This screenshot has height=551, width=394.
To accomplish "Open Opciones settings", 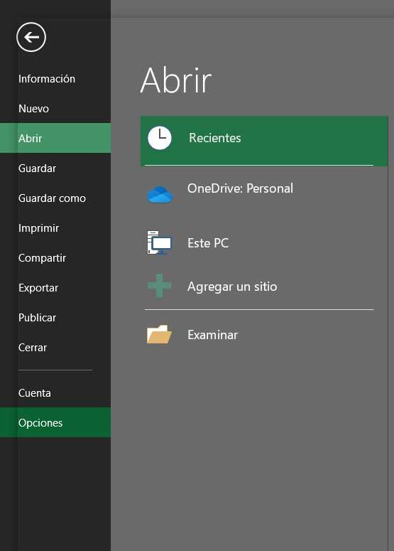I will [55, 422].
